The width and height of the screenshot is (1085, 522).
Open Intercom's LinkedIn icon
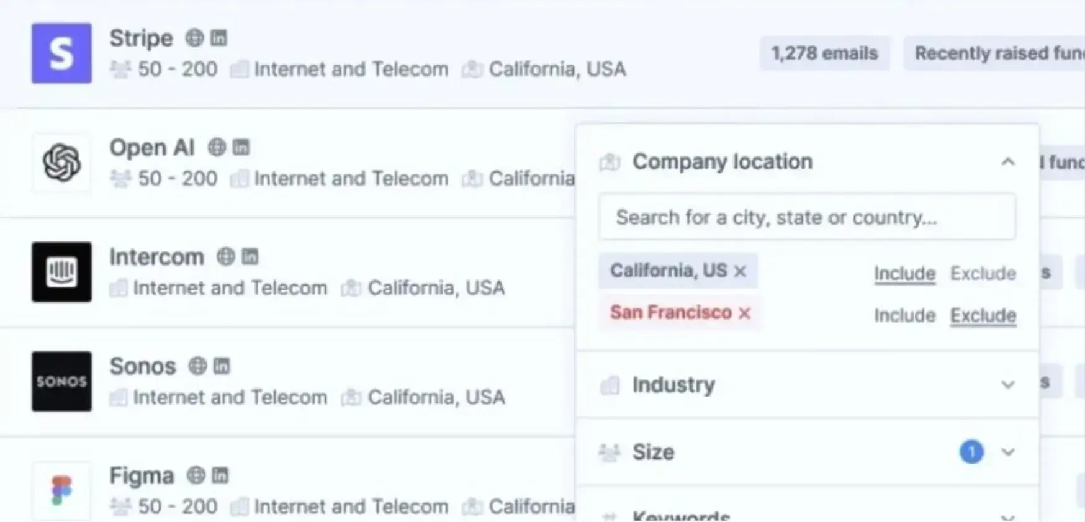(x=249, y=256)
